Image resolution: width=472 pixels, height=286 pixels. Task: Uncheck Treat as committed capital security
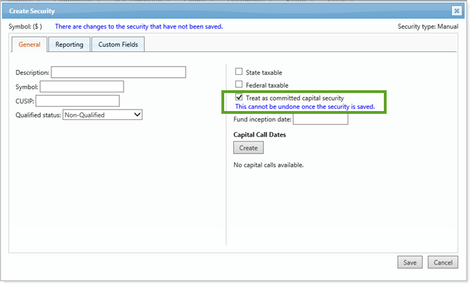click(x=239, y=98)
